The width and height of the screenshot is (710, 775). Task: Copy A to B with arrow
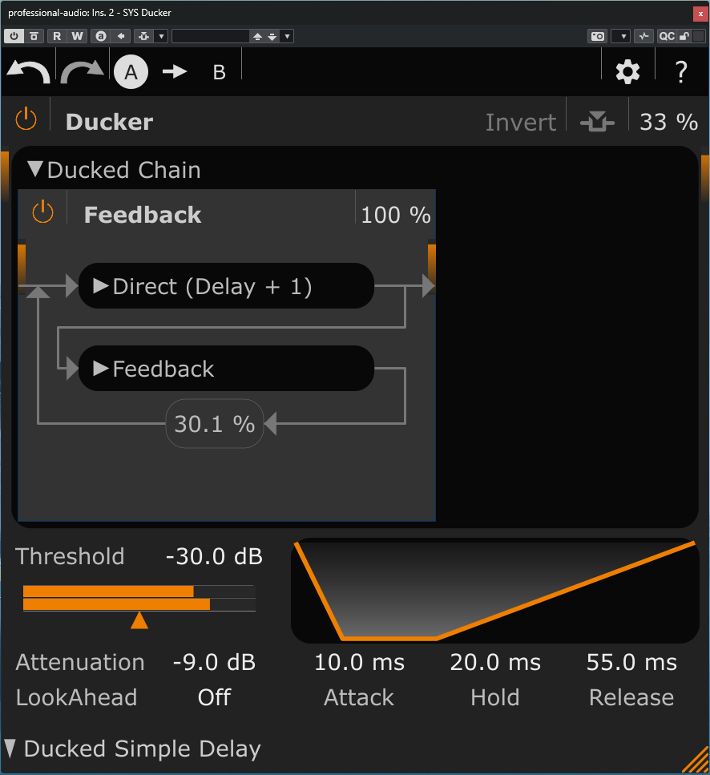174,72
